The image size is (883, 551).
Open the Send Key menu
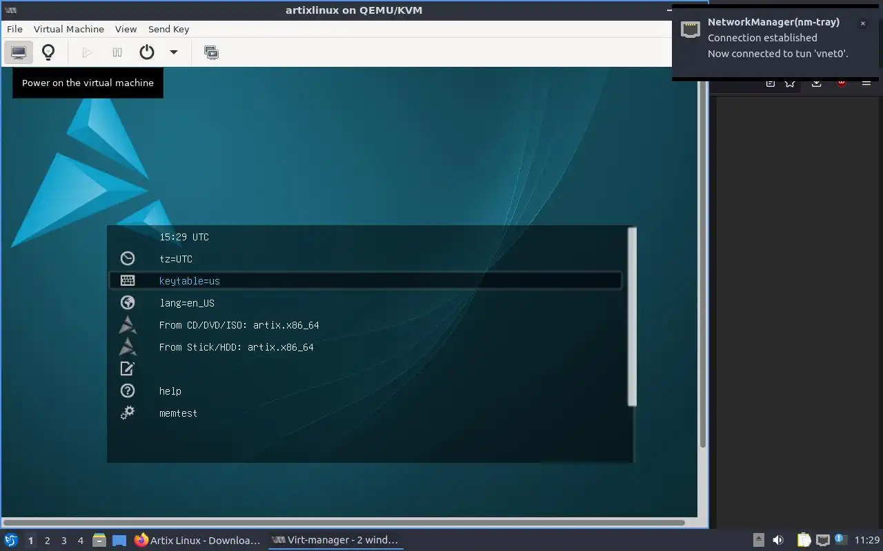[x=168, y=29]
